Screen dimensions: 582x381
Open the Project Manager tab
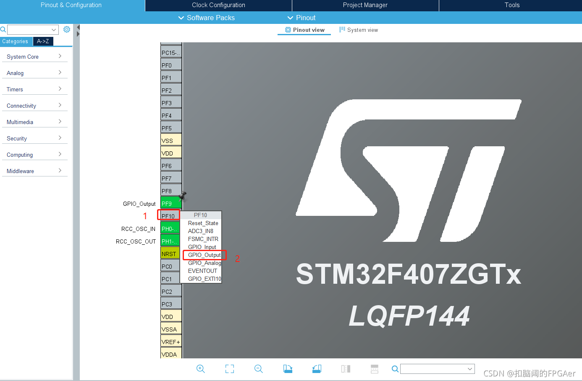tap(365, 5)
